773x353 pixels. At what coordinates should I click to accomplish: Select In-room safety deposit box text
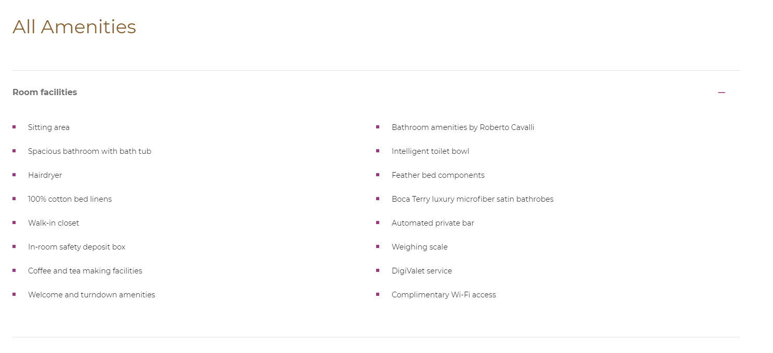point(76,247)
